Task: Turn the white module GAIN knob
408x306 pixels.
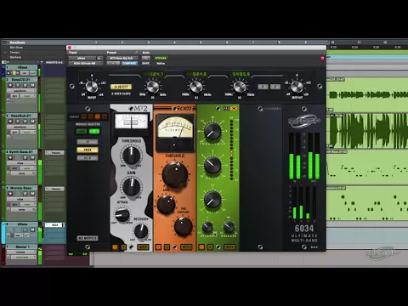Action: (x=131, y=186)
